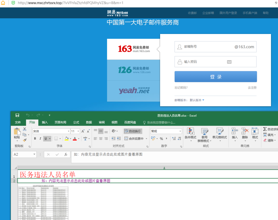Open the font name dropdown showing 宋体
This screenshot has width=278, height=220.
(68, 131)
